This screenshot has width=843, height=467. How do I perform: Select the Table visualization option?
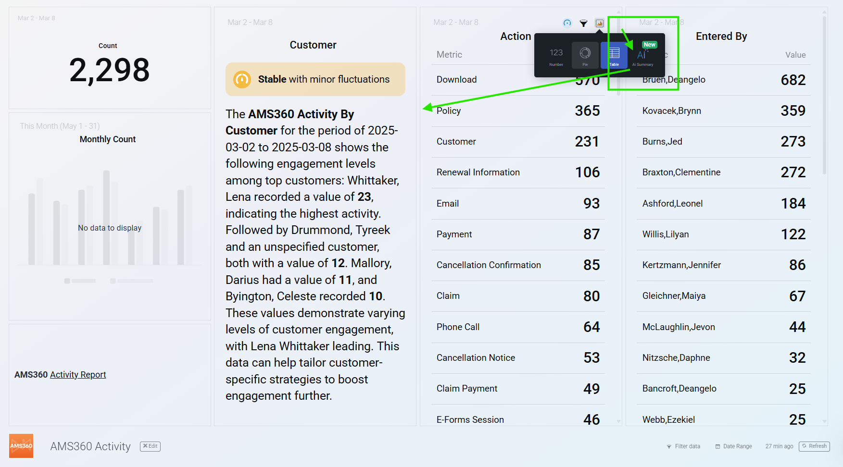pos(614,55)
